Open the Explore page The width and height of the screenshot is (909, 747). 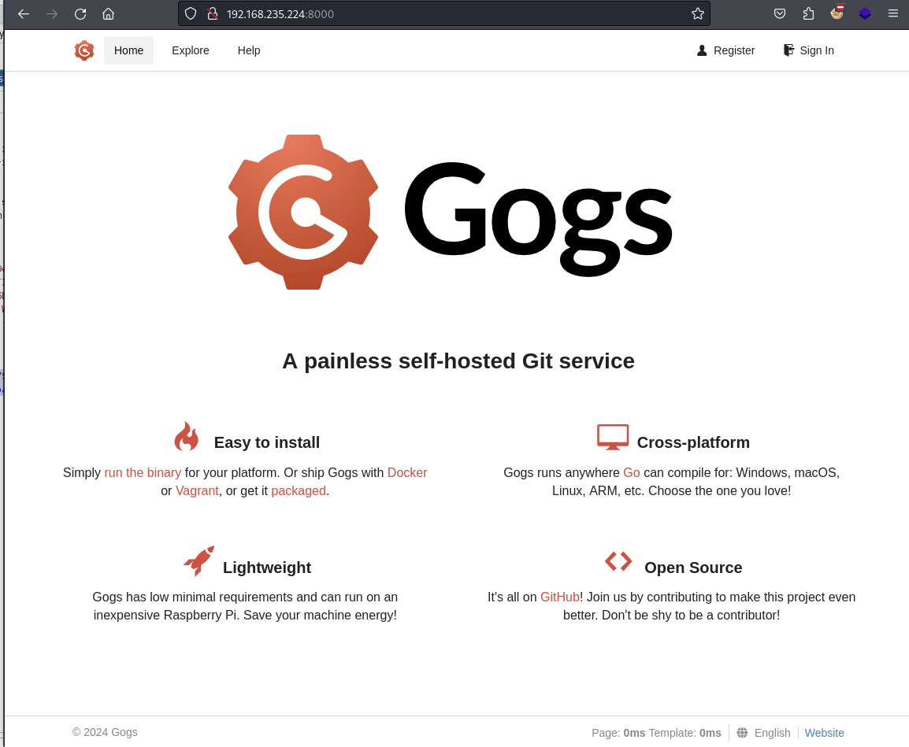(191, 50)
